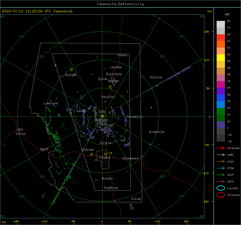Click the white plus marker east of ThreeHills
Screen dimensions: 241x225
pyautogui.click(x=151, y=108)
